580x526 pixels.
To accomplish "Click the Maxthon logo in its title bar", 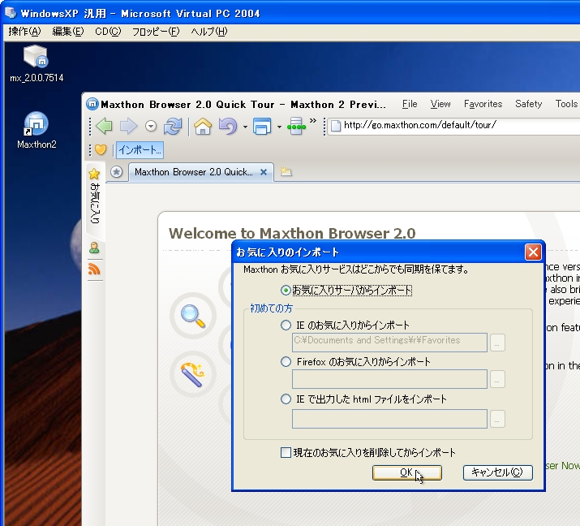I will (x=92, y=104).
